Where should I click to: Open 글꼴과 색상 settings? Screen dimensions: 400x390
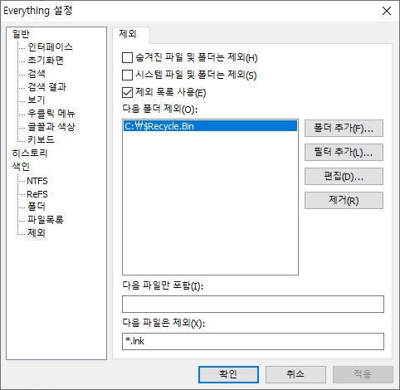tap(51, 127)
